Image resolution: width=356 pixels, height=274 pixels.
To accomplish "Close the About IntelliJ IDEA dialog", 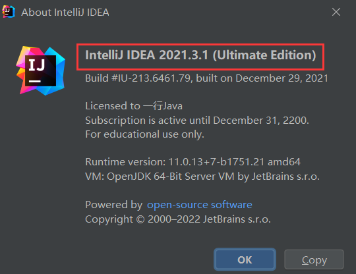I will 336,12.
